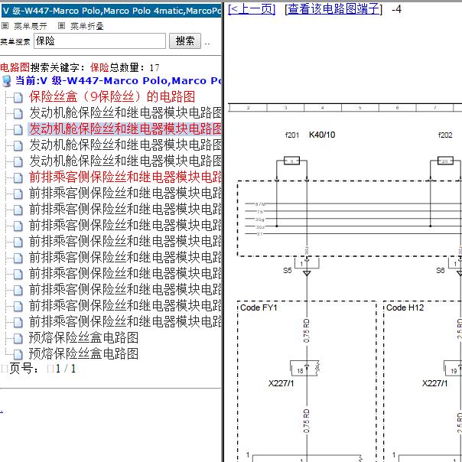Click connector pin 19 symbol
Screen dimensions: 462x462
click(453, 369)
